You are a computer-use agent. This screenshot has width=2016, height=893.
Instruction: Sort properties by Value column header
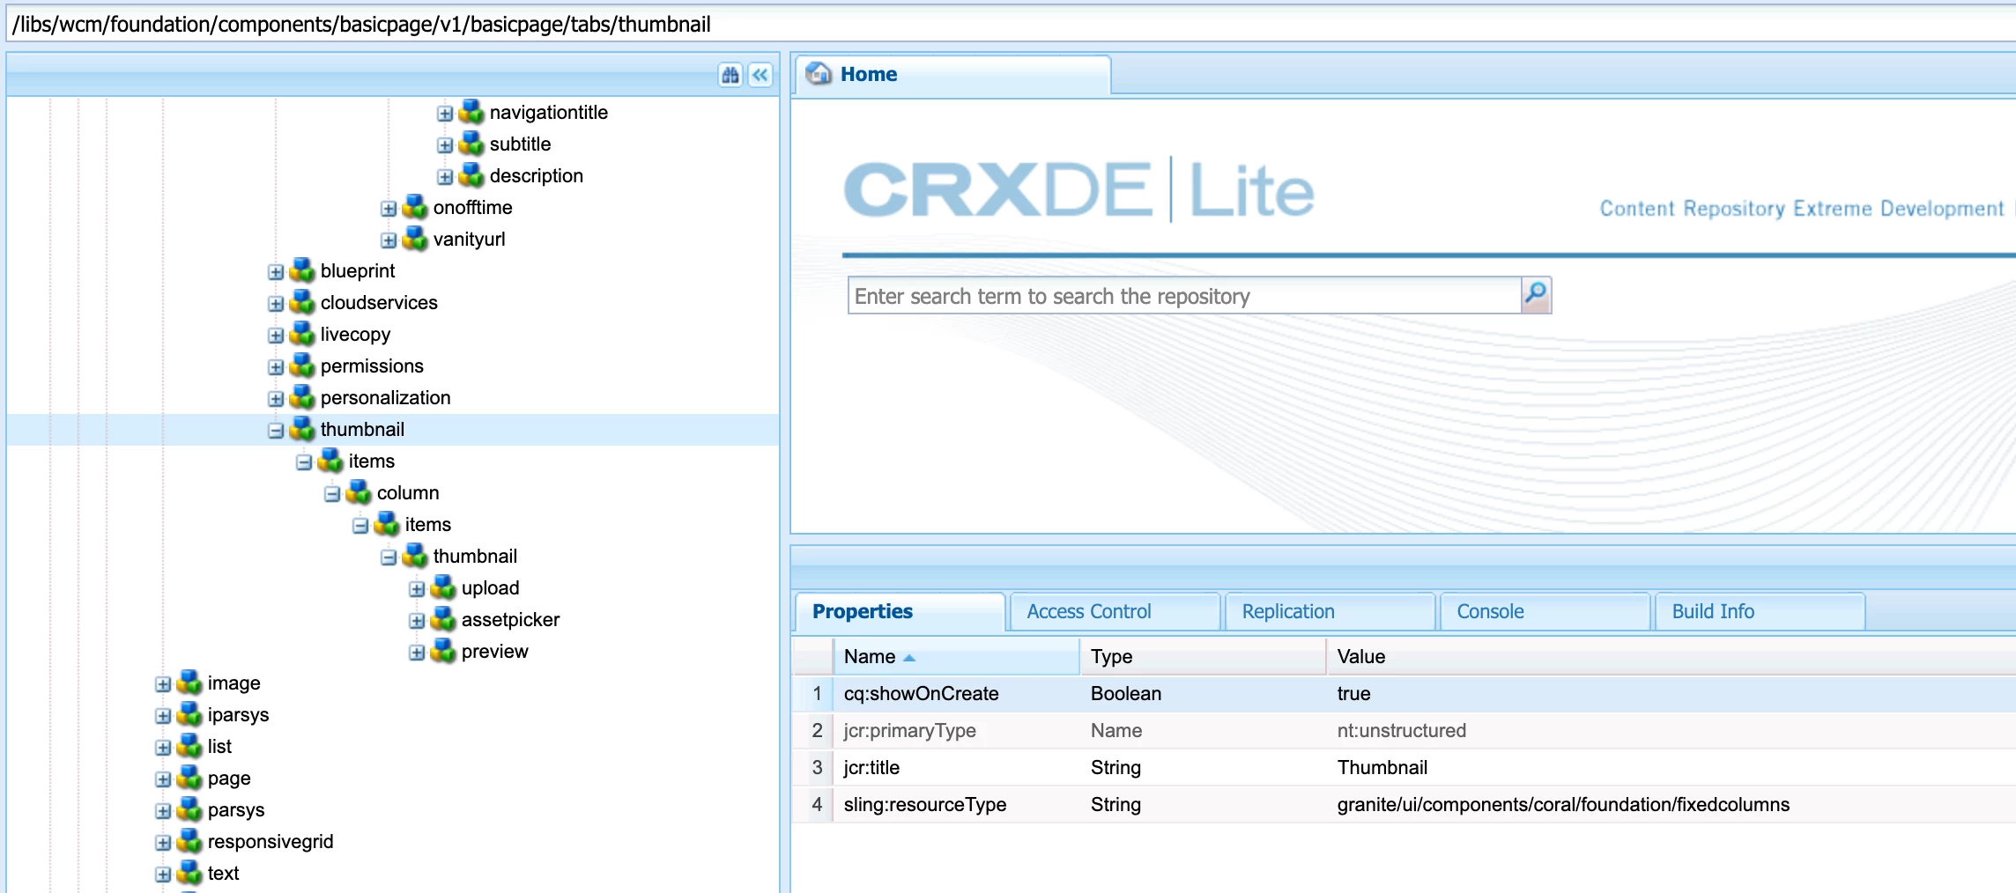pos(1671,656)
